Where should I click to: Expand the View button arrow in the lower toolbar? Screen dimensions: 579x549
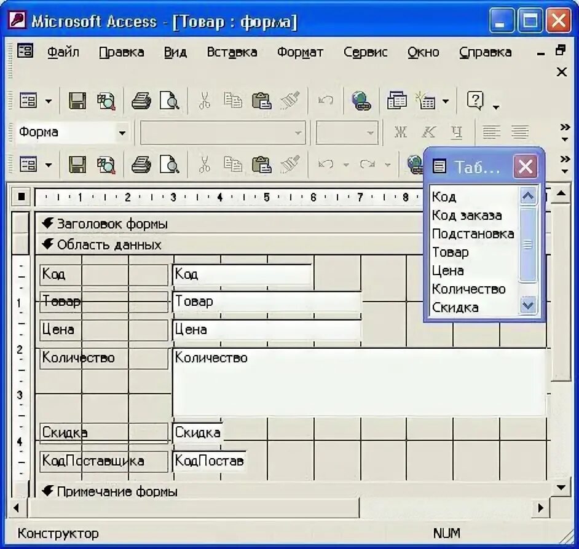(x=49, y=165)
